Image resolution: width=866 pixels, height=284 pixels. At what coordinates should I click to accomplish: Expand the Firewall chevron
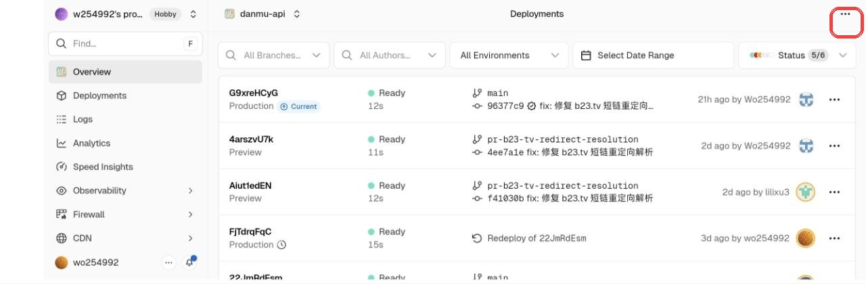191,214
